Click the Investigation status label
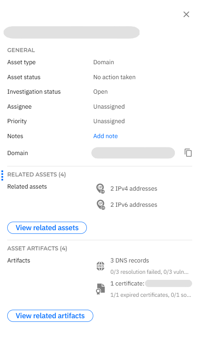Image resolution: width=197 pixels, height=338 pixels. pos(34,92)
